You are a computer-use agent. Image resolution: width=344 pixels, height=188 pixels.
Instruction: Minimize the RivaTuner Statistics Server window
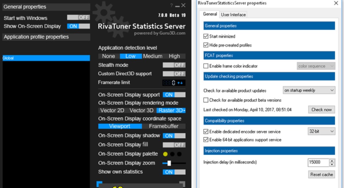click(177, 5)
